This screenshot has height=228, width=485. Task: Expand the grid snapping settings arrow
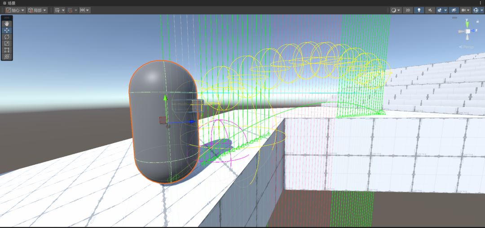(76, 10)
